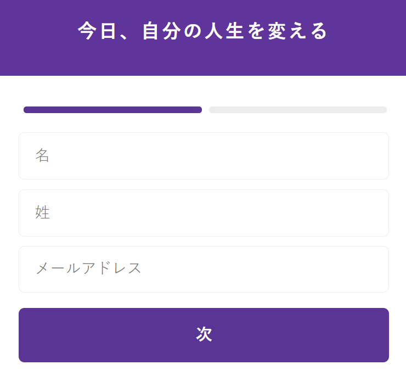Image resolution: width=406 pixels, height=387 pixels.
Task: Place cursor in the top text box
Action: [x=204, y=156]
